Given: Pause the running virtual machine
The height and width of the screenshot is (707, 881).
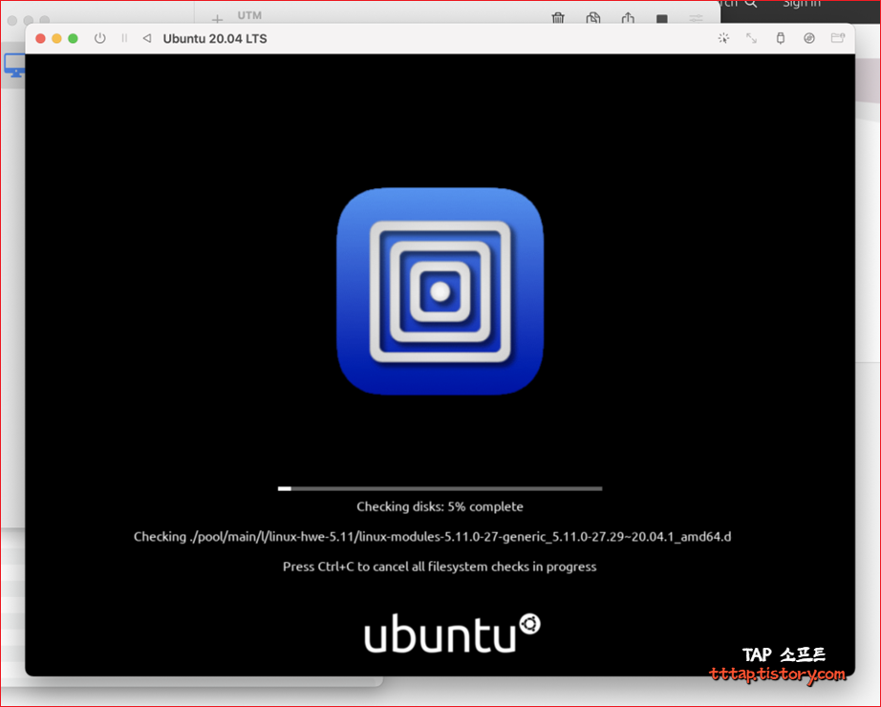Looking at the screenshot, I should [124, 38].
